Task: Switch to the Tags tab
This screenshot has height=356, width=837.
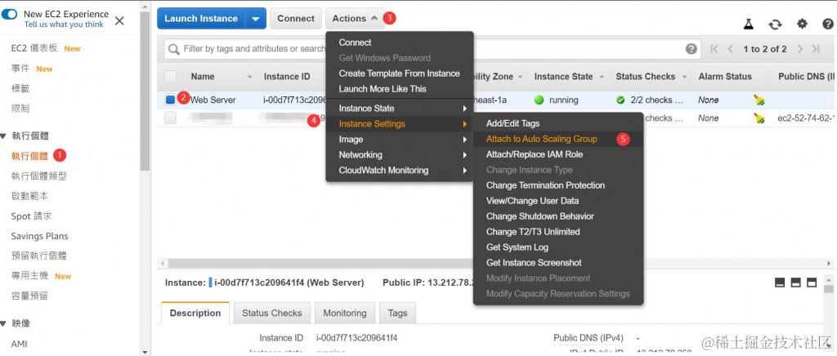Action: 397,313
